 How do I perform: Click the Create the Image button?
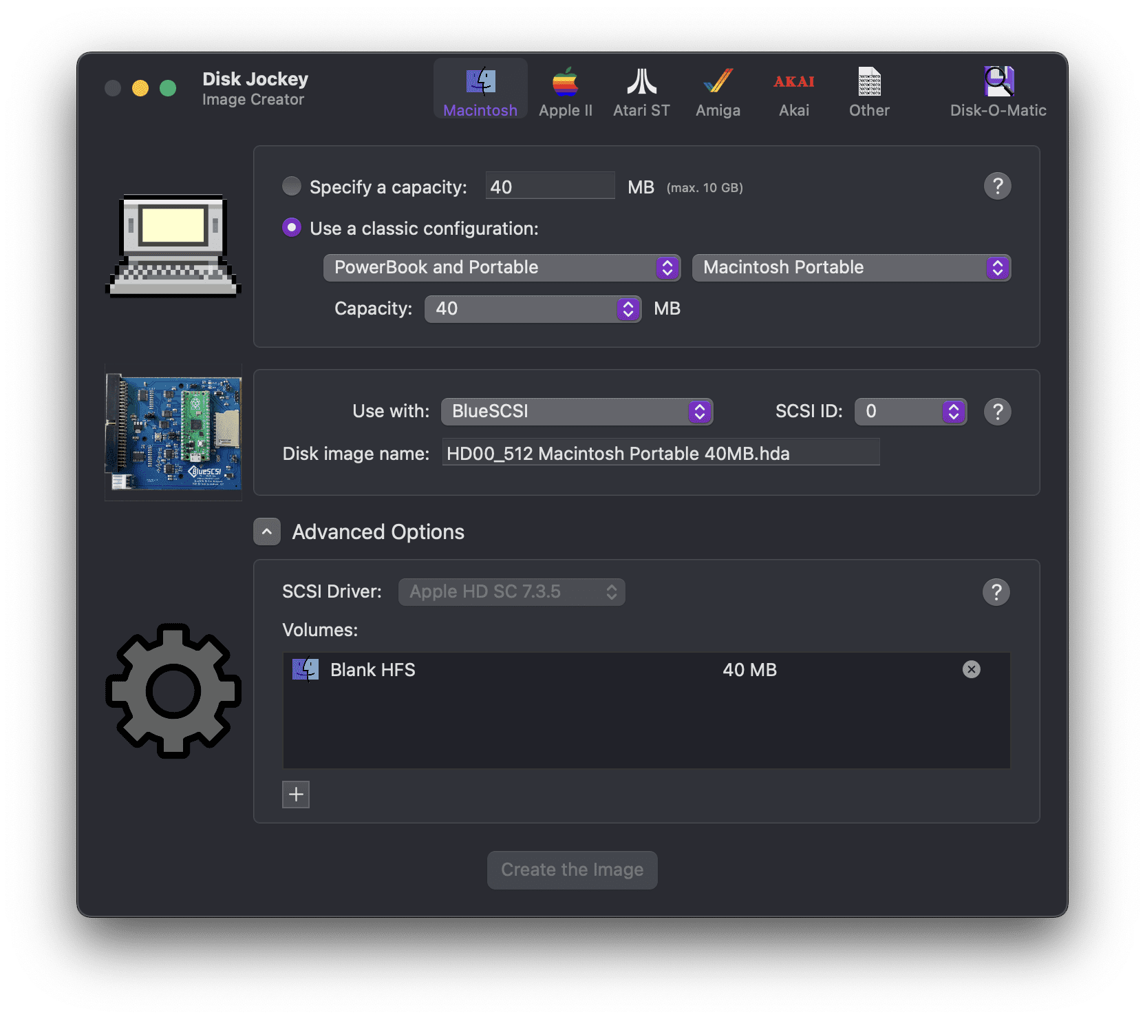coord(572,870)
